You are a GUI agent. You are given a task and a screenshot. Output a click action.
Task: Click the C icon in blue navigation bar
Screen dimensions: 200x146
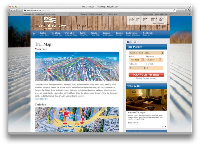tap(34, 34)
